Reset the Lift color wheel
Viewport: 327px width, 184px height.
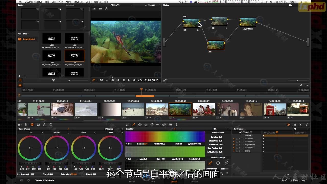42,133
